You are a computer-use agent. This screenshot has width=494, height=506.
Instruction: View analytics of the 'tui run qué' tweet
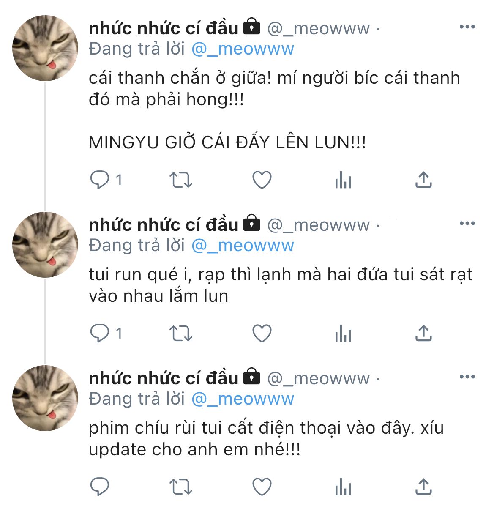[x=343, y=334]
